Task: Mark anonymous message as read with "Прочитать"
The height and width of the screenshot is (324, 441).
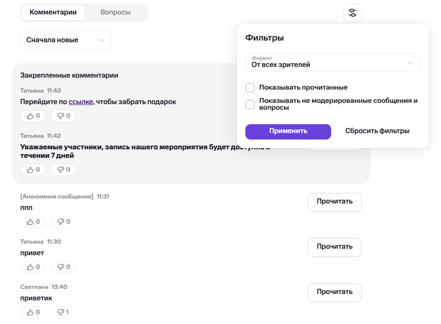Action: click(x=334, y=202)
